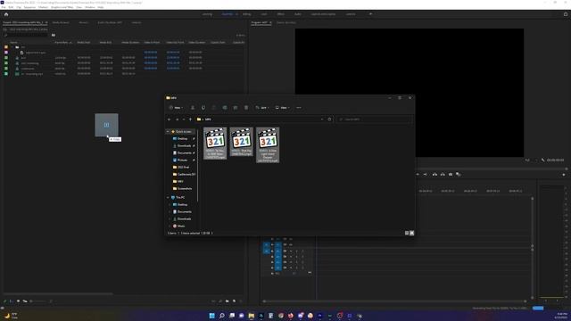Select Pictures under Quick access
The width and height of the screenshot is (571, 321).
(x=182, y=160)
